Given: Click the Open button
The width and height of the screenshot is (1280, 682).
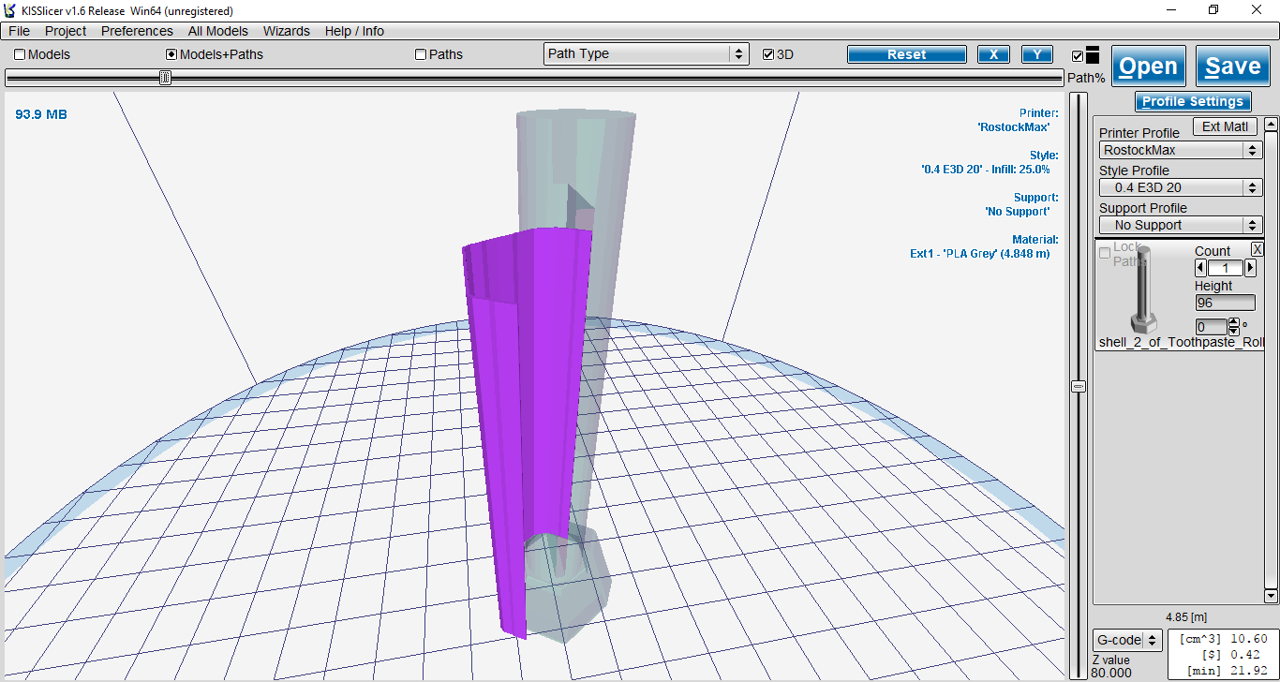Looking at the screenshot, I should tap(1149, 67).
